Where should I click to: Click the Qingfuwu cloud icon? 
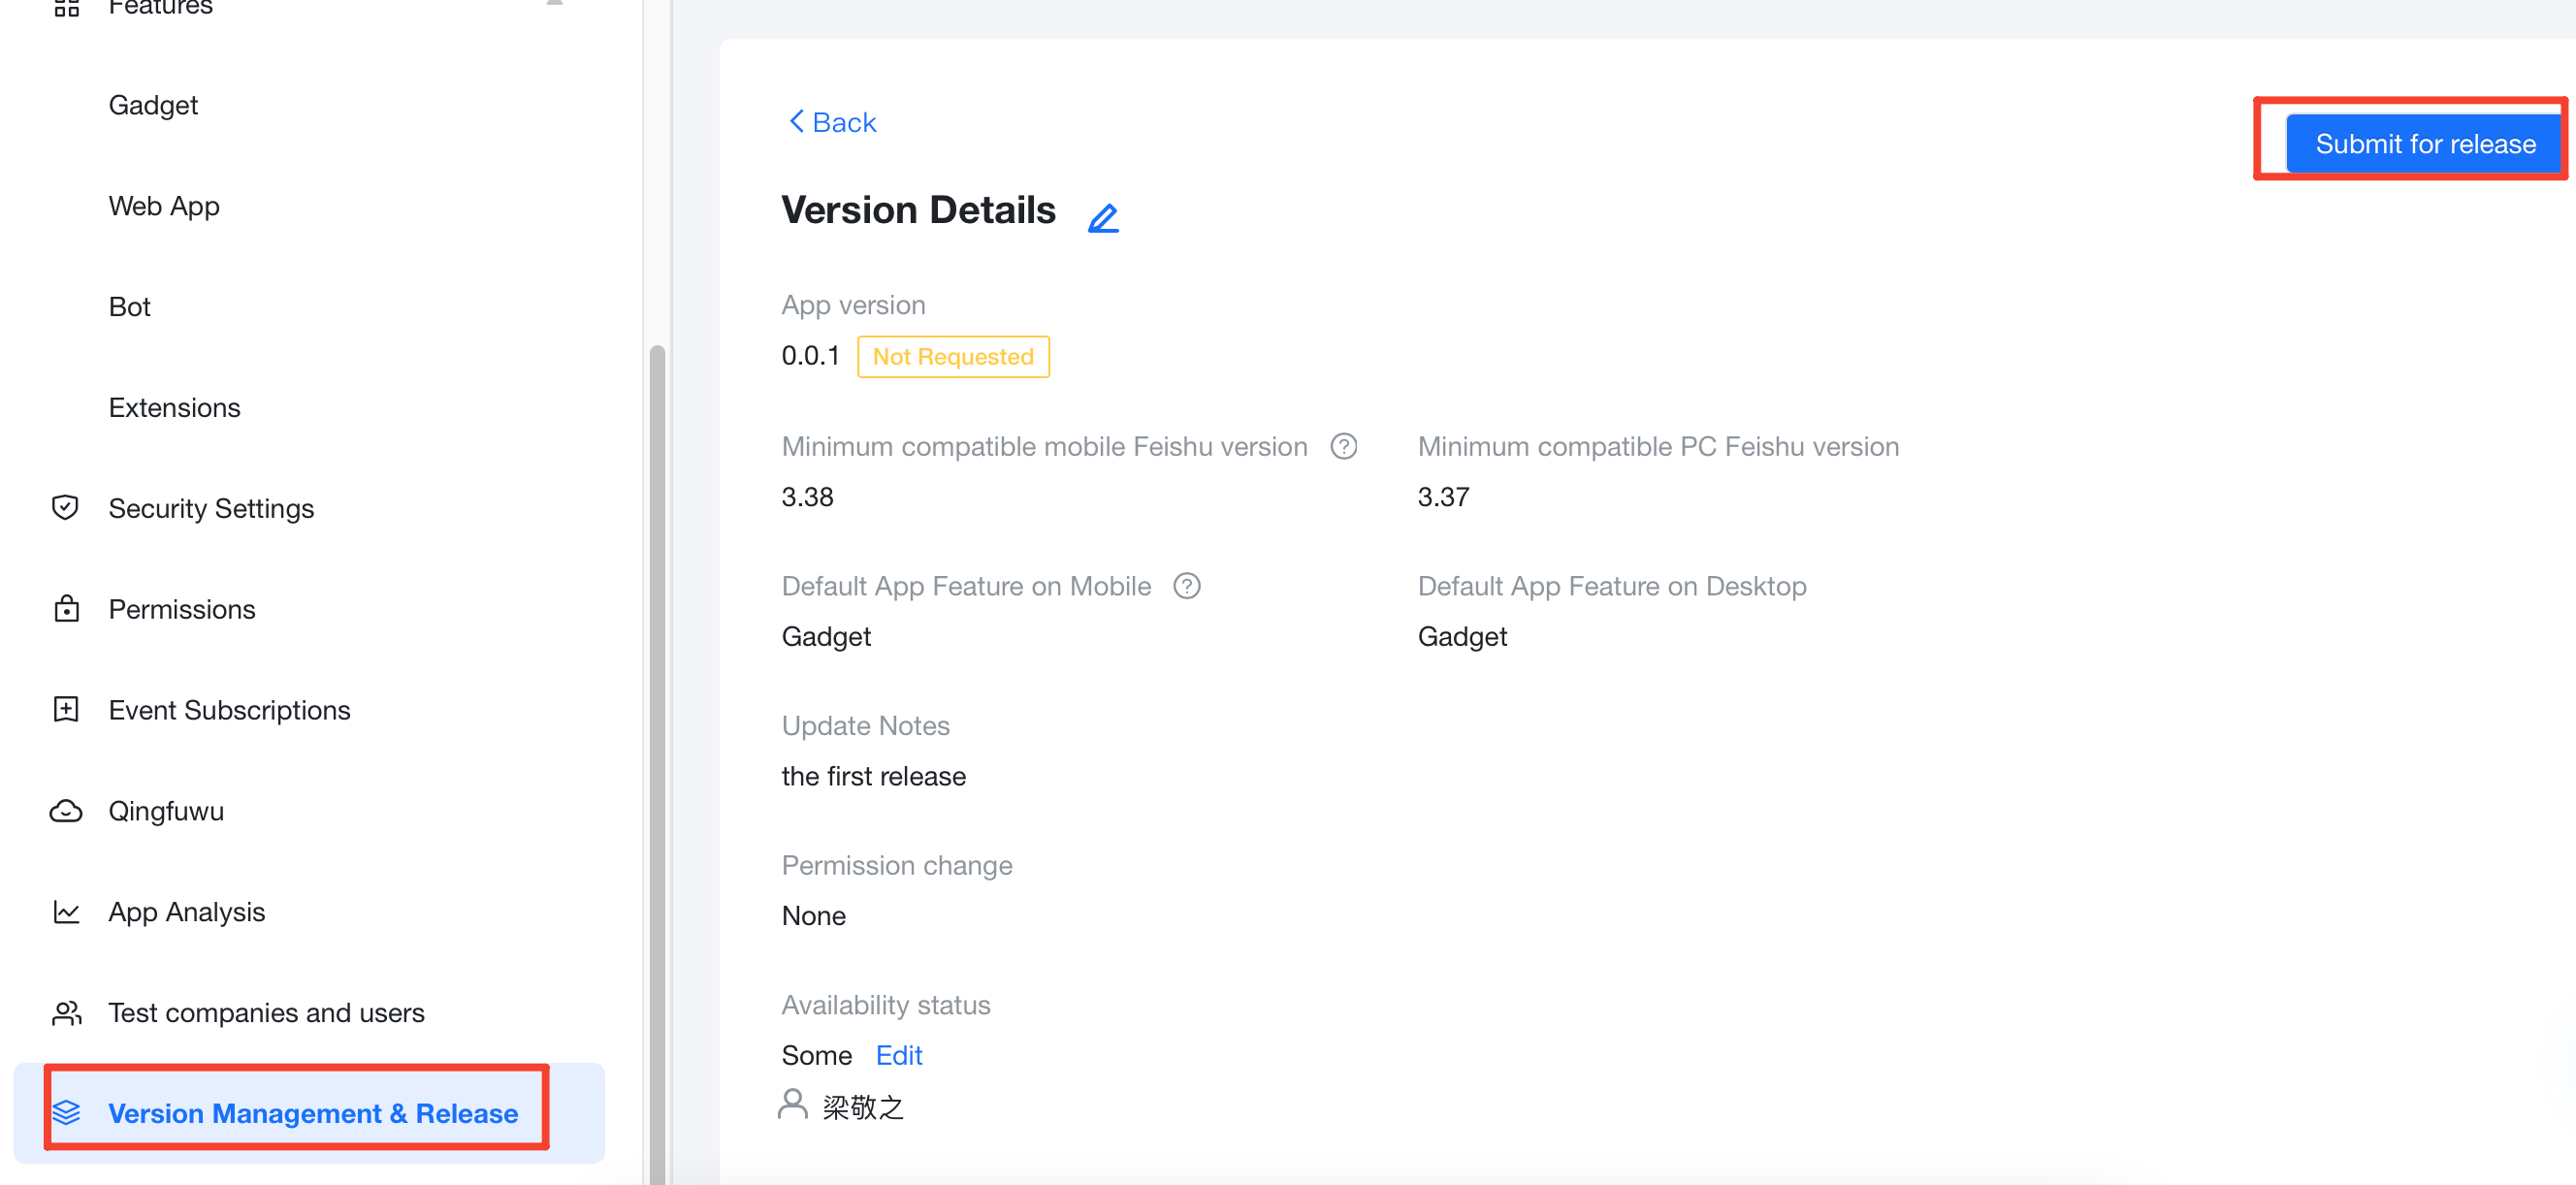coord(66,811)
